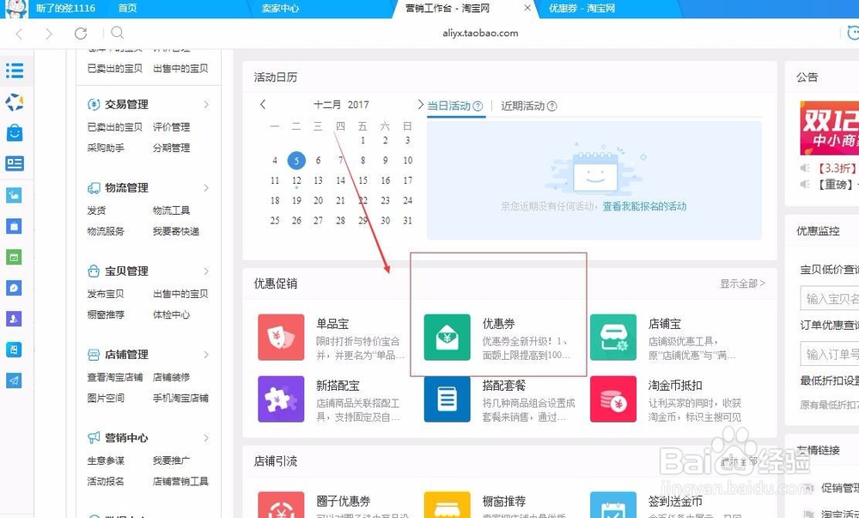Screen dimensions: 859x518
Task: Open the 体检中心 link
Action: click(x=172, y=315)
